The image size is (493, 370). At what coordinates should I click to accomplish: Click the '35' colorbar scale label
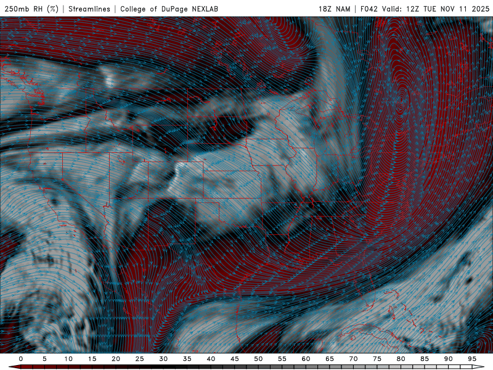(187, 359)
